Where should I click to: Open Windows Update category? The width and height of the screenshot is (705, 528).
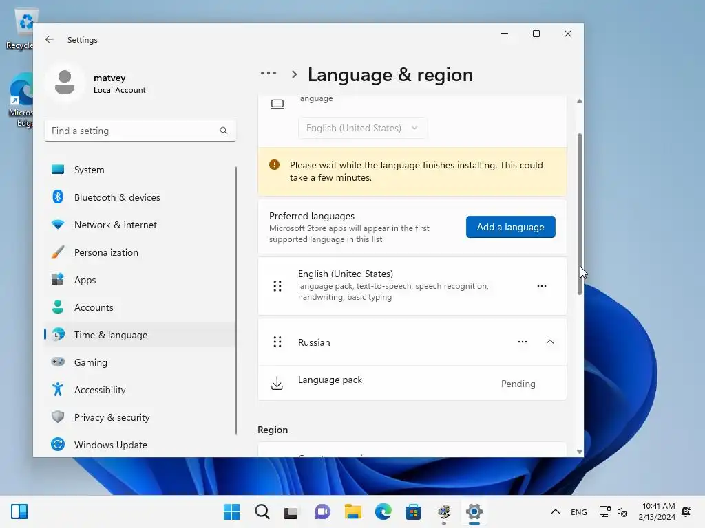pos(139,445)
